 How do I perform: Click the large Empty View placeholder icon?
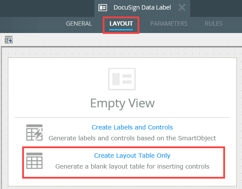coord(122,79)
